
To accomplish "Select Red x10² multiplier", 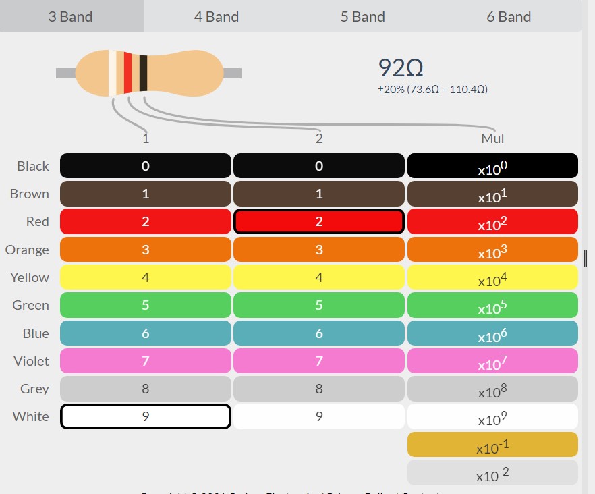I will pyautogui.click(x=492, y=221).
